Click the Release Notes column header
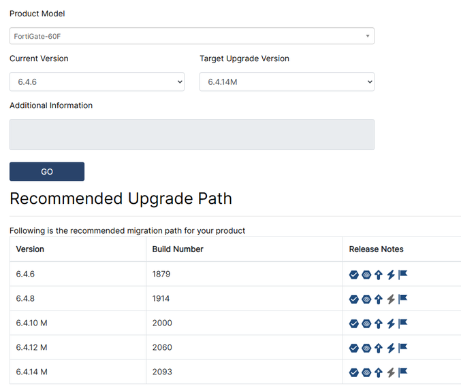Image resolution: width=461 pixels, height=388 pixels. point(377,249)
